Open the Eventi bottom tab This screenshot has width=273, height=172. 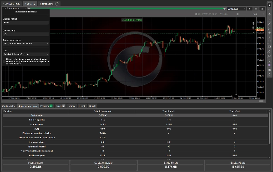click(82, 106)
